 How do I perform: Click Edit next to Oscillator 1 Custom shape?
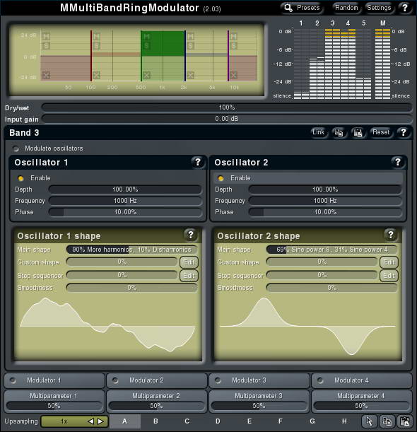[x=189, y=262]
